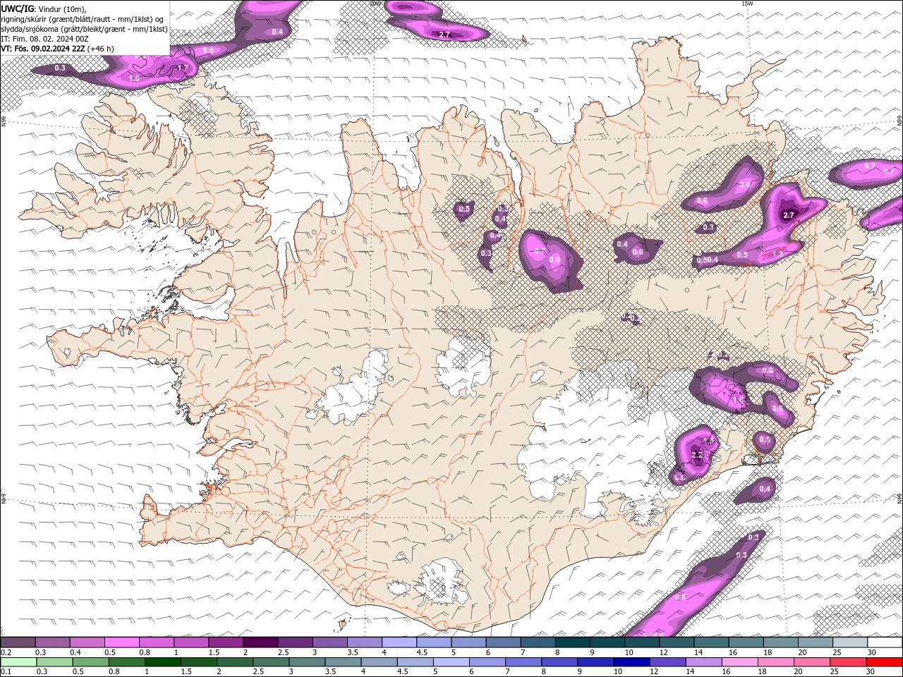The image size is (903, 677).
Task: Click the 2.7 value at the top edge of the map
Action: (444, 35)
